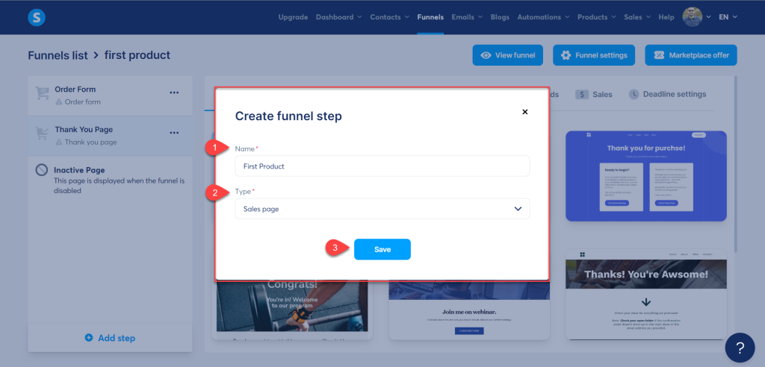Open Funnel settings

click(594, 55)
